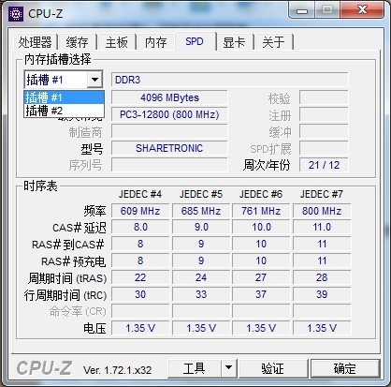Confirm with the 确定 button

click(345, 368)
